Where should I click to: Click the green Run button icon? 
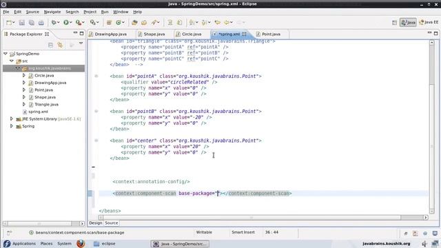click(66, 23)
